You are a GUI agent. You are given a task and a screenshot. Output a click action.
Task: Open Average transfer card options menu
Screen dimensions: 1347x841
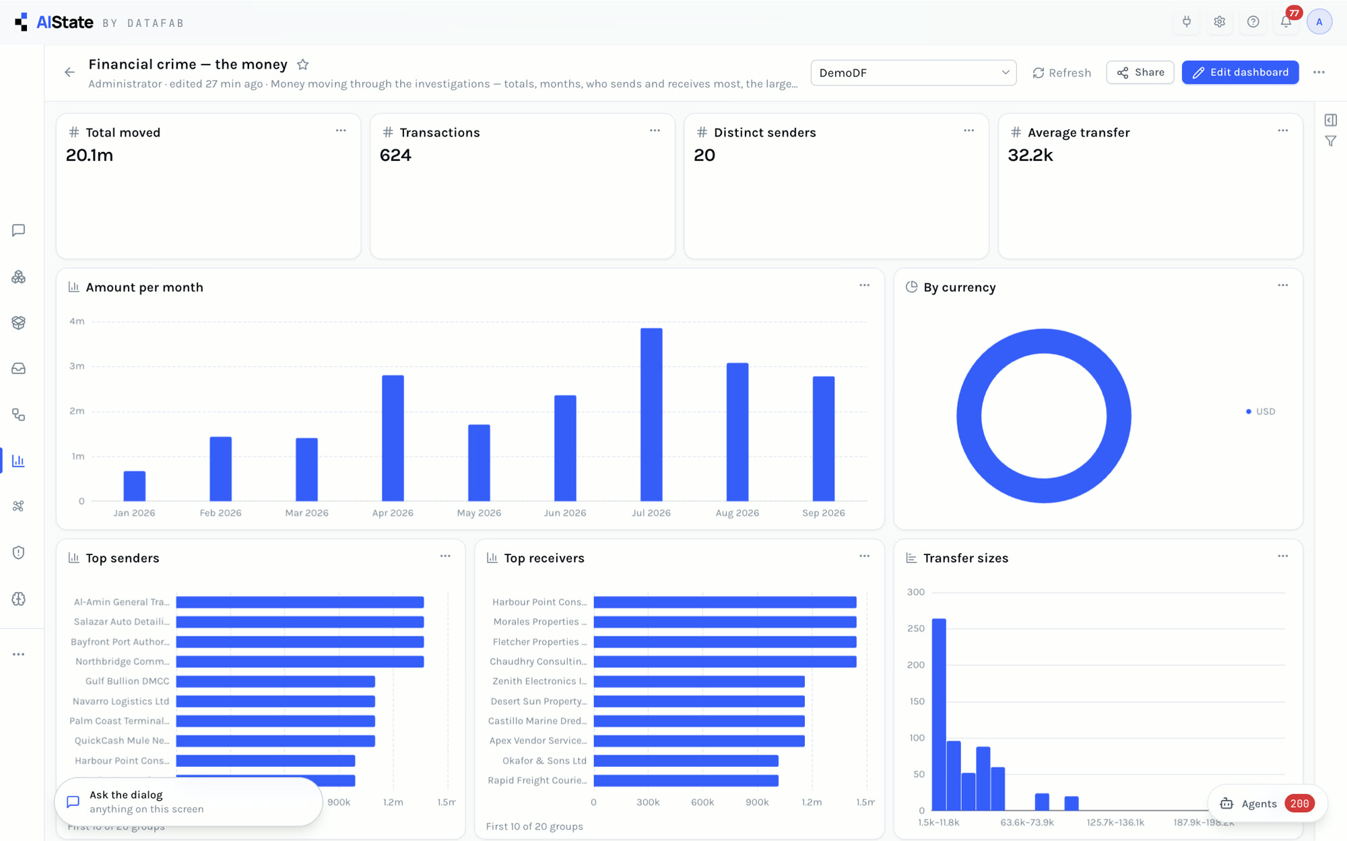pyautogui.click(x=1282, y=131)
